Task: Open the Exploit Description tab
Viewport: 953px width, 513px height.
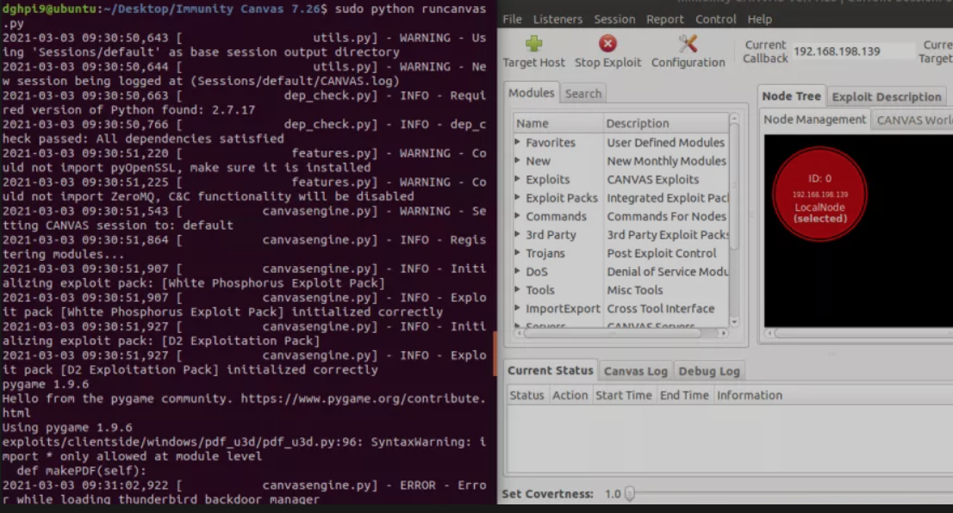Action: 886,96
